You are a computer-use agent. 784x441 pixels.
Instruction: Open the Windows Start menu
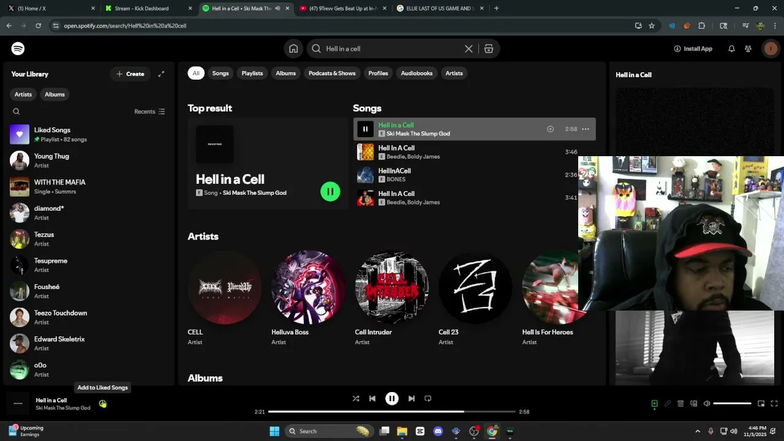pos(274,431)
